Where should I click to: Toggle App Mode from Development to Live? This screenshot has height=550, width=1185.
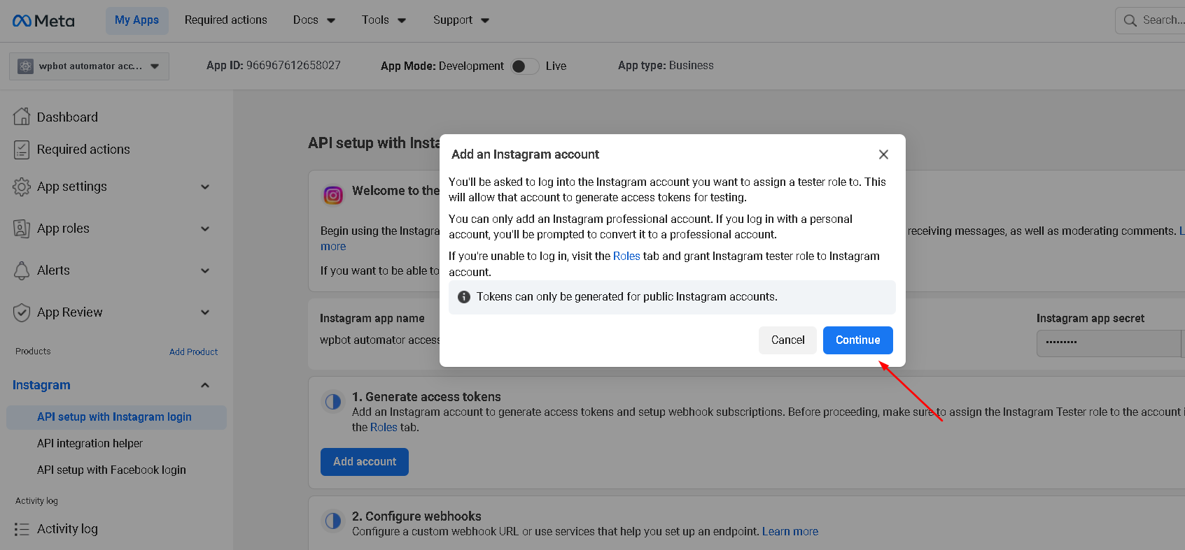(x=524, y=66)
